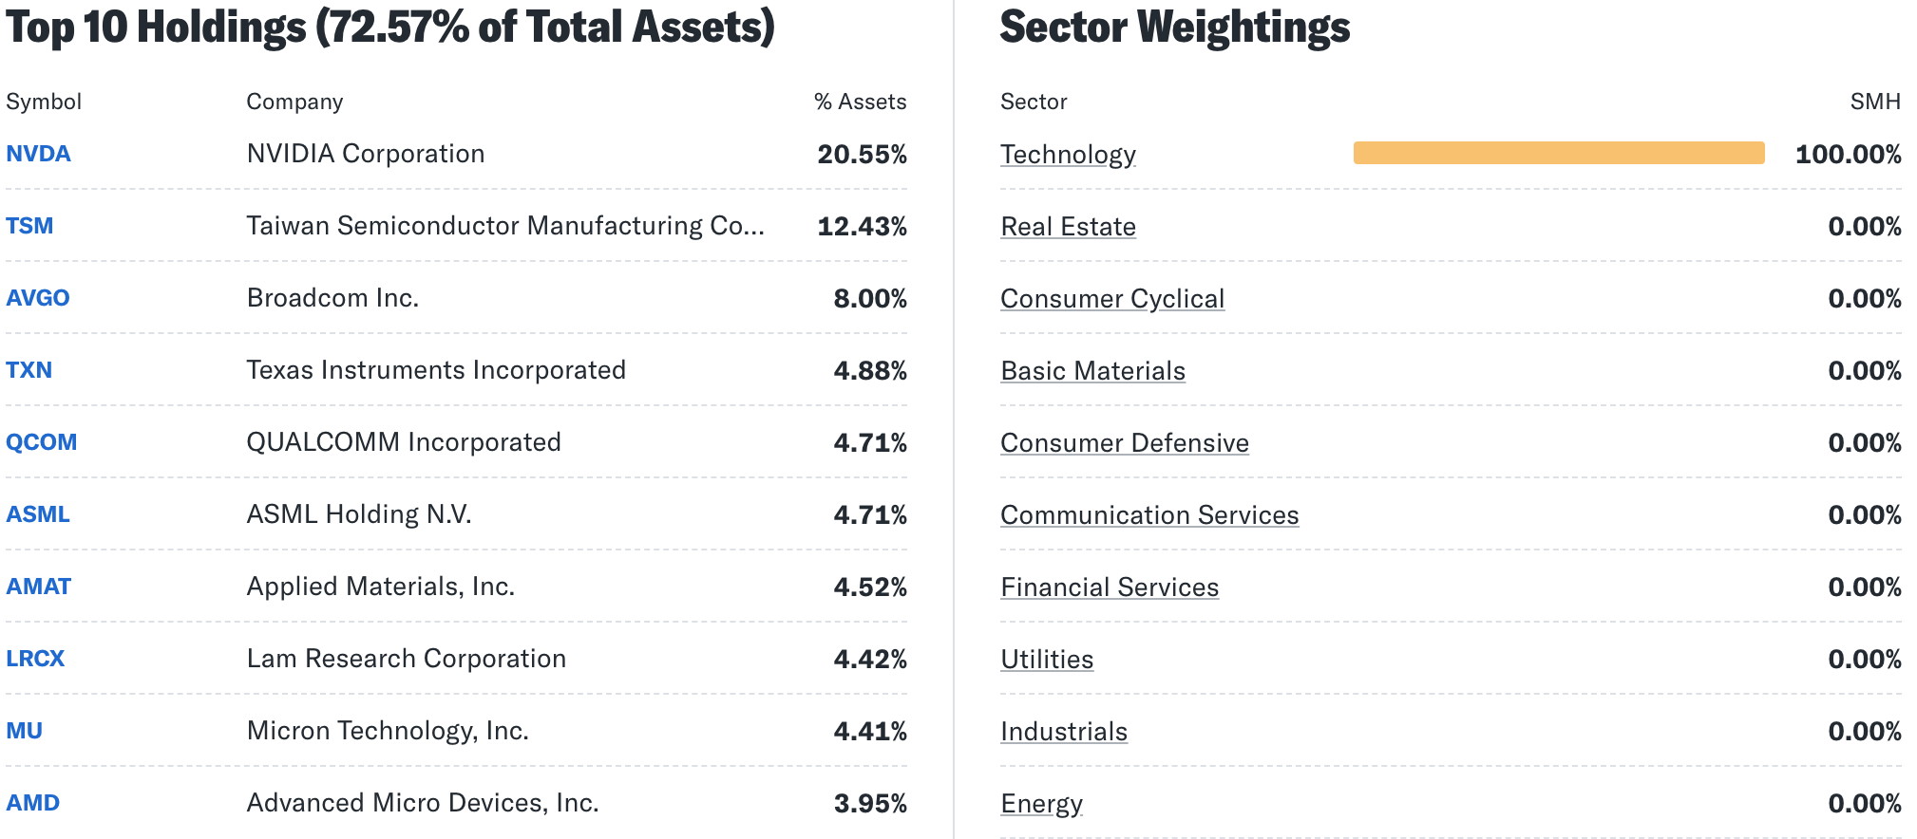Click the Energy sector link
The height and width of the screenshot is (839, 1917).
pos(1041,804)
